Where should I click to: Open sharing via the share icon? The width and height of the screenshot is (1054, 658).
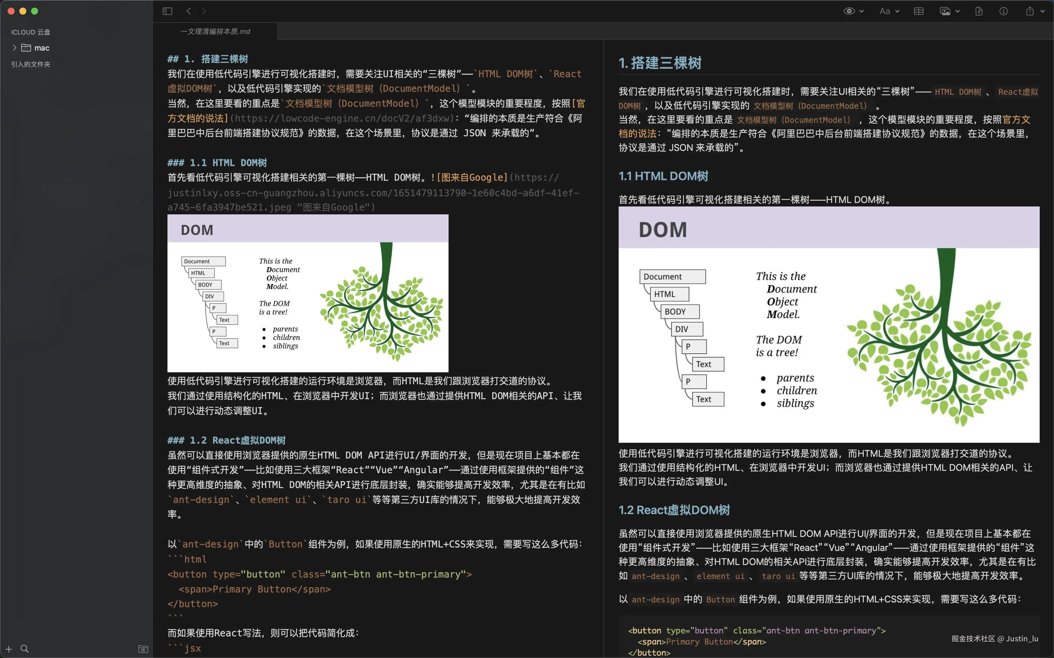[1030, 11]
